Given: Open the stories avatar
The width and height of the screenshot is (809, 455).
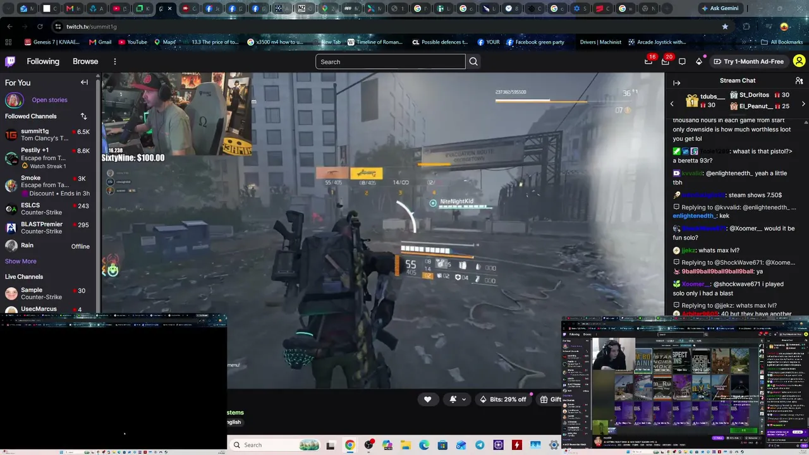Looking at the screenshot, I should tap(14, 100).
